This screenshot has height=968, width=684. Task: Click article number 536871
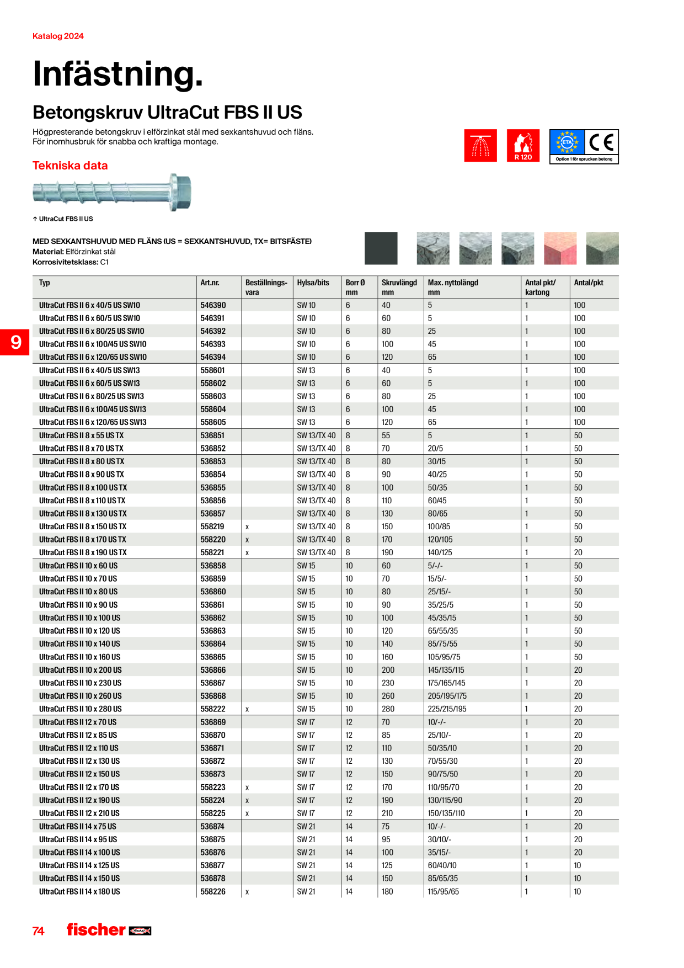213,748
